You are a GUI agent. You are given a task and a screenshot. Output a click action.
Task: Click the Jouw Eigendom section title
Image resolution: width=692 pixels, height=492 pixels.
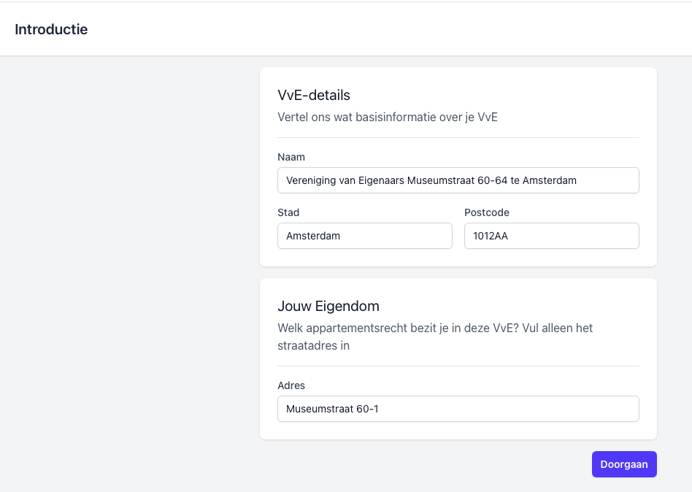[x=328, y=306]
